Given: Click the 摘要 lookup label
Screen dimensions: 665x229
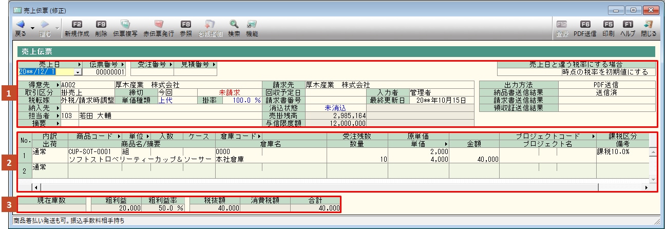Looking at the screenshot, I should point(39,124).
